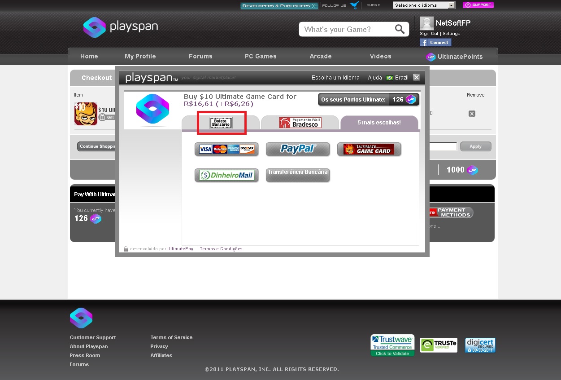Image resolution: width=561 pixels, height=380 pixels.
Task: Click the Brazil country flag selector
Action: pyautogui.click(x=397, y=78)
